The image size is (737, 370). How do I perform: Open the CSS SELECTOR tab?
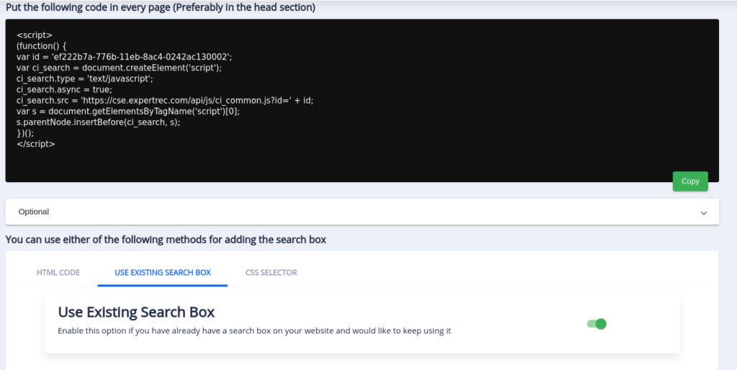(x=271, y=273)
